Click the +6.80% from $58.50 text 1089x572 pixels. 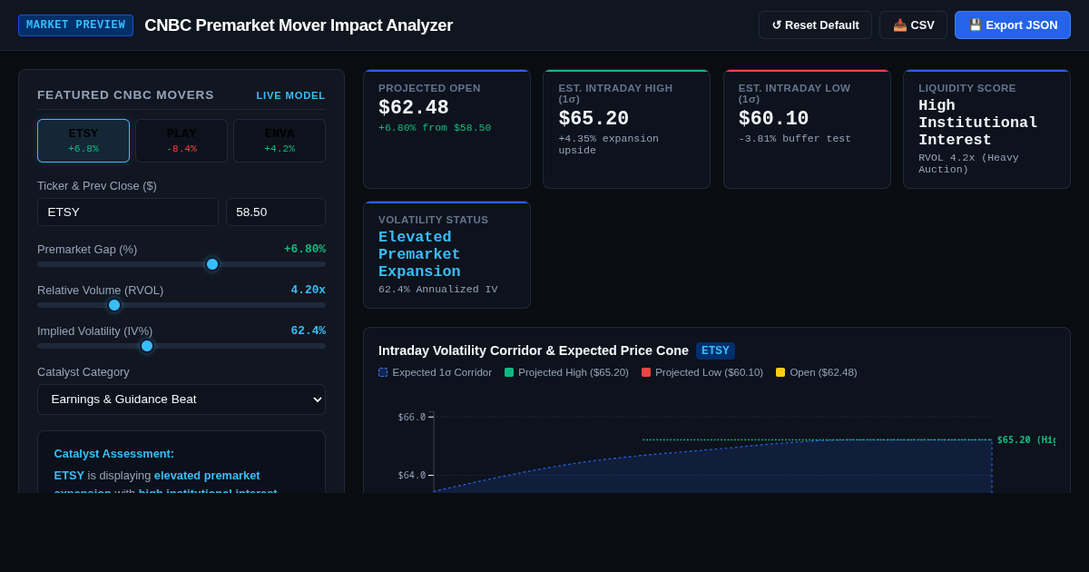point(435,128)
